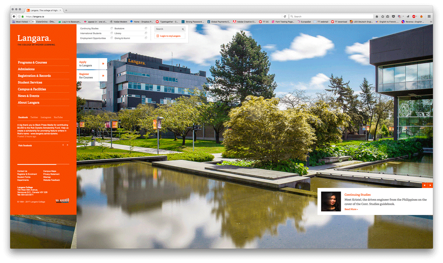
Task: Click external-link icon beside International Students
Action: (112, 33)
